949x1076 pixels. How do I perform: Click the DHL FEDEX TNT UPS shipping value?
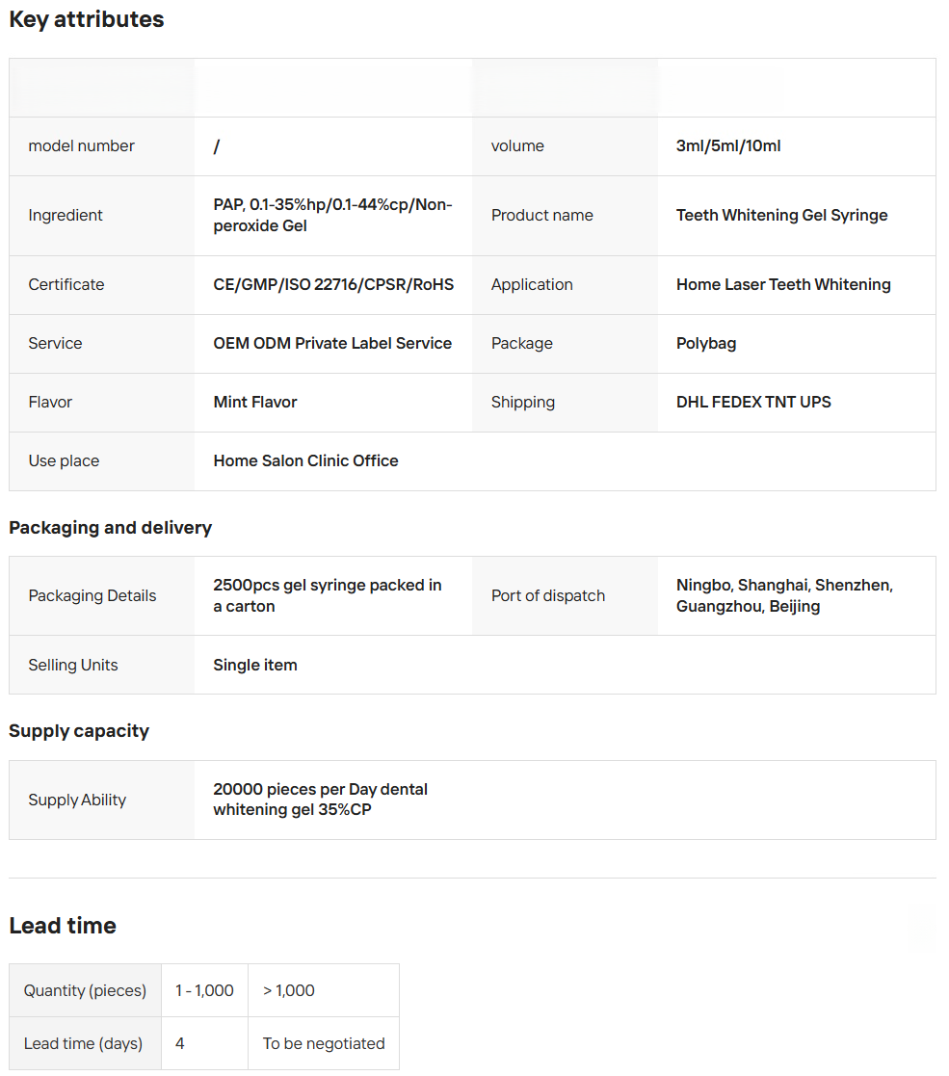pyautogui.click(x=753, y=402)
